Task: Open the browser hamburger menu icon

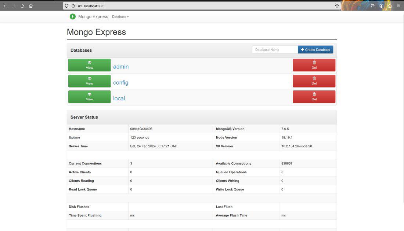Action: pyautogui.click(x=398, y=6)
